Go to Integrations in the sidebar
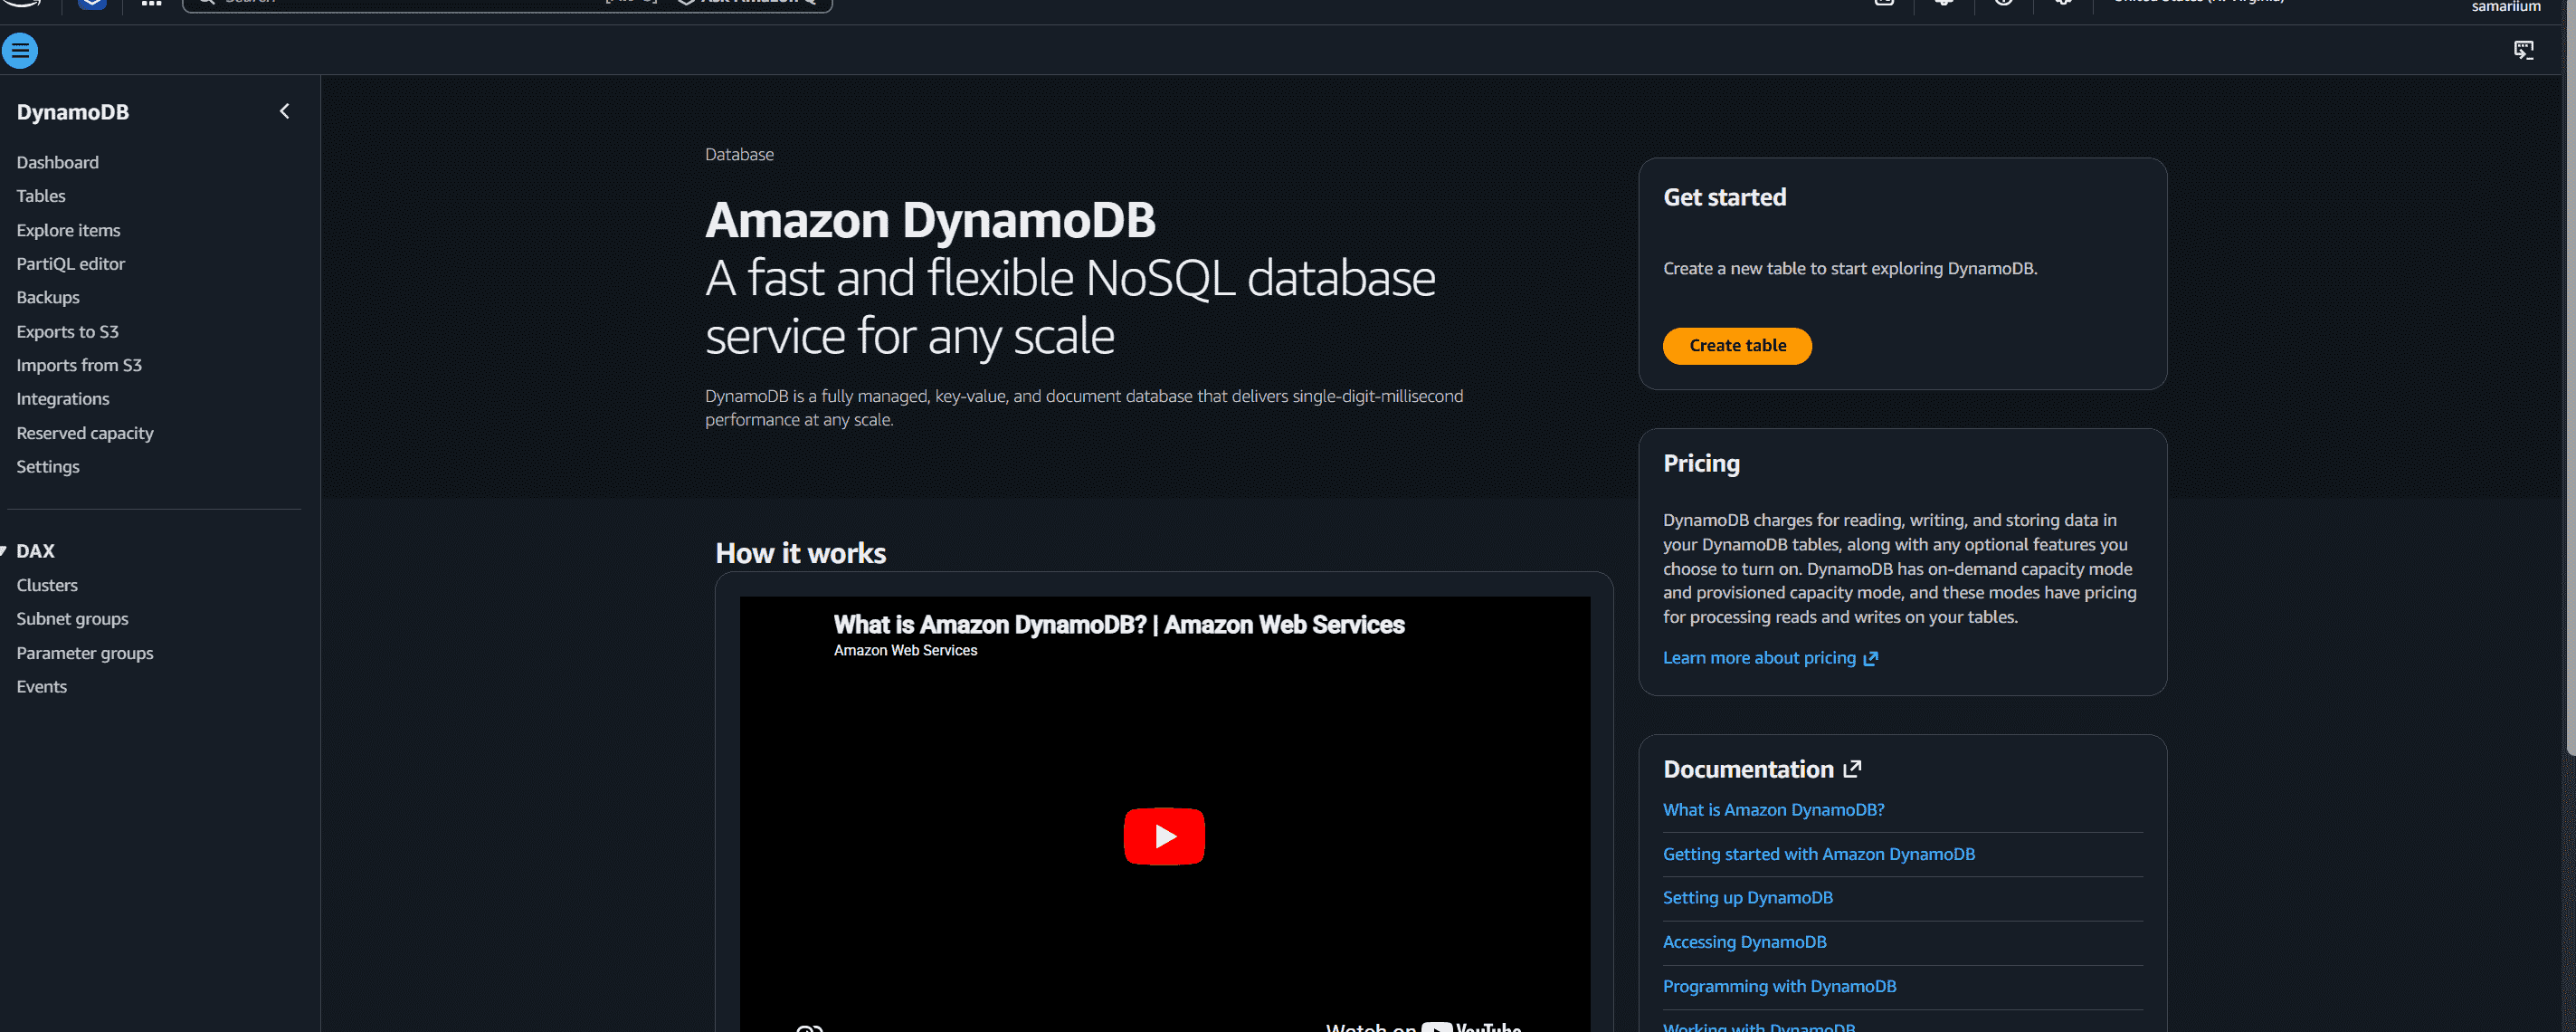2576x1032 pixels. coord(63,398)
